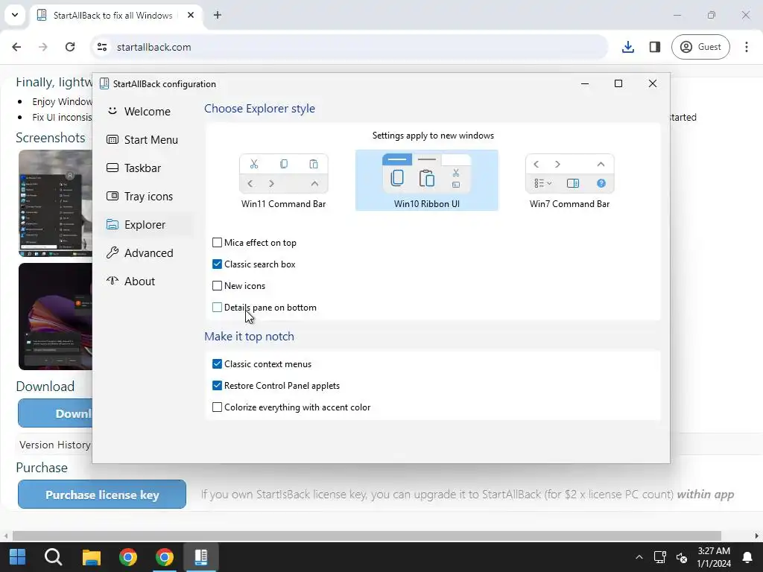The image size is (763, 572).
Task: Open the Welcome section in the sidebar
Action: click(147, 112)
